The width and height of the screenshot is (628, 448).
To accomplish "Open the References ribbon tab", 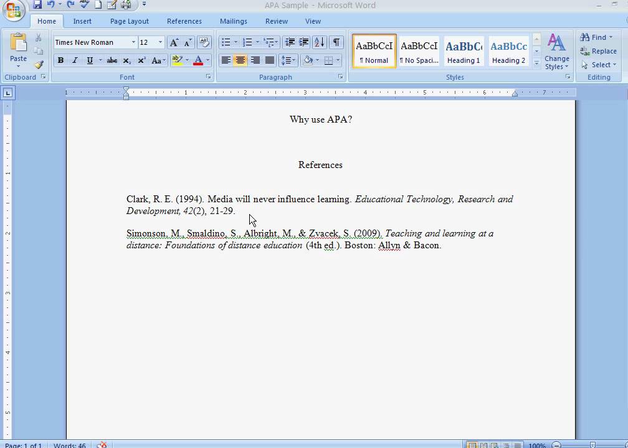I will pos(184,21).
